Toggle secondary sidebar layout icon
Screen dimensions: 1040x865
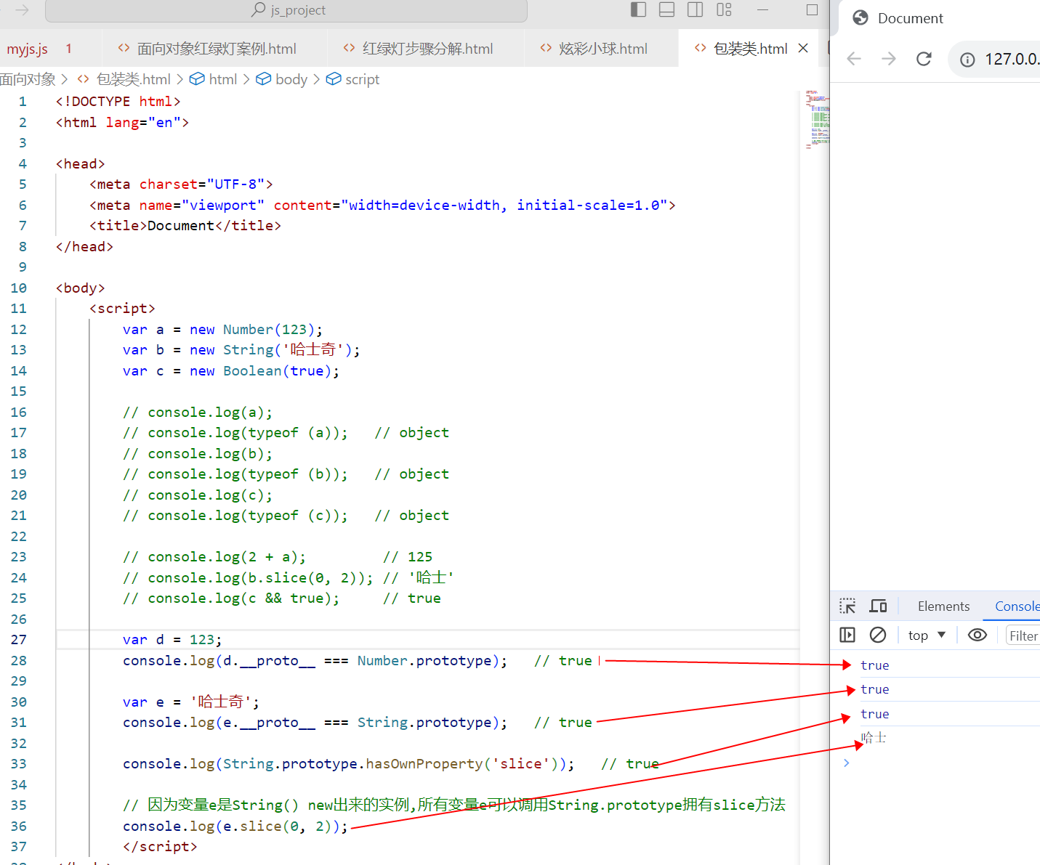[695, 9]
